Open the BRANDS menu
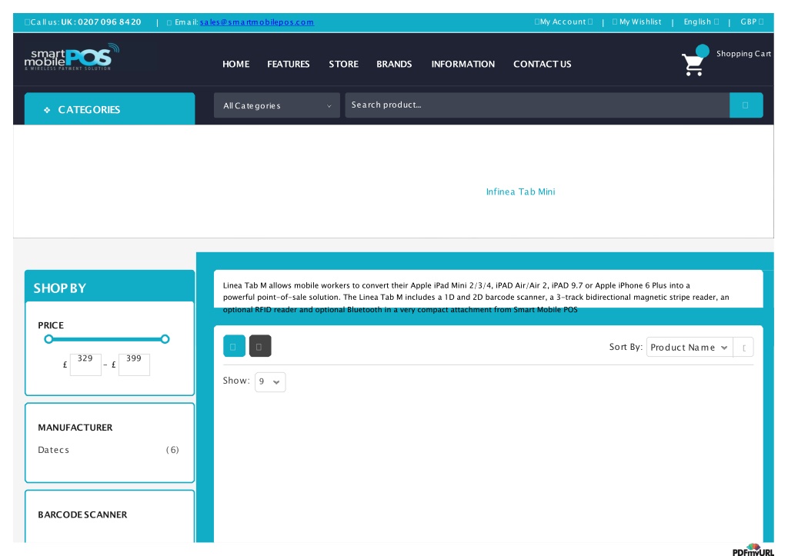Screen dimensions: 788x556 pos(394,64)
